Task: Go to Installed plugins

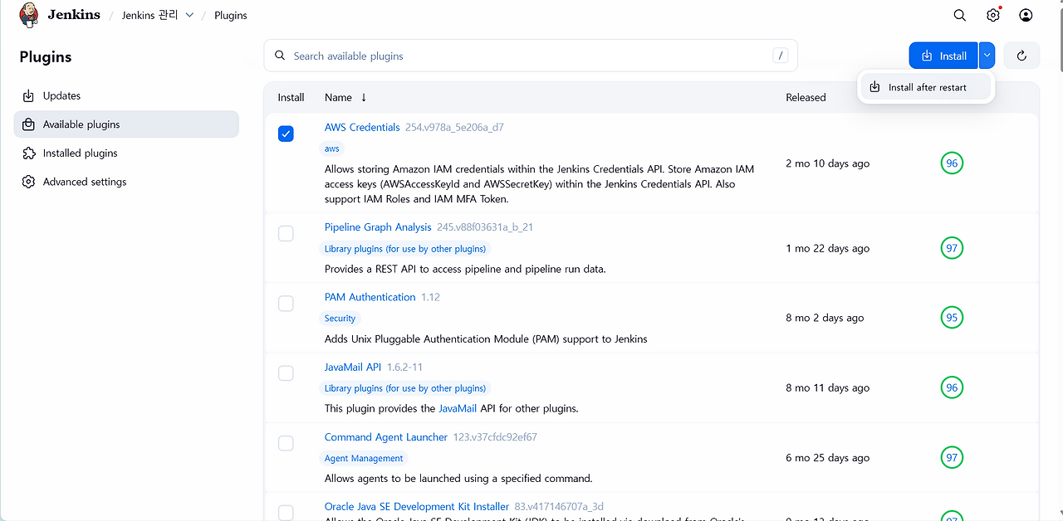Action: point(126,153)
